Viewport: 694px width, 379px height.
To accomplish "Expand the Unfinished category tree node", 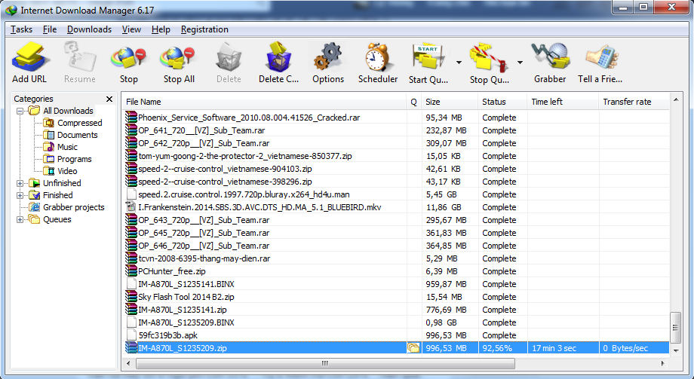I will click(x=20, y=183).
